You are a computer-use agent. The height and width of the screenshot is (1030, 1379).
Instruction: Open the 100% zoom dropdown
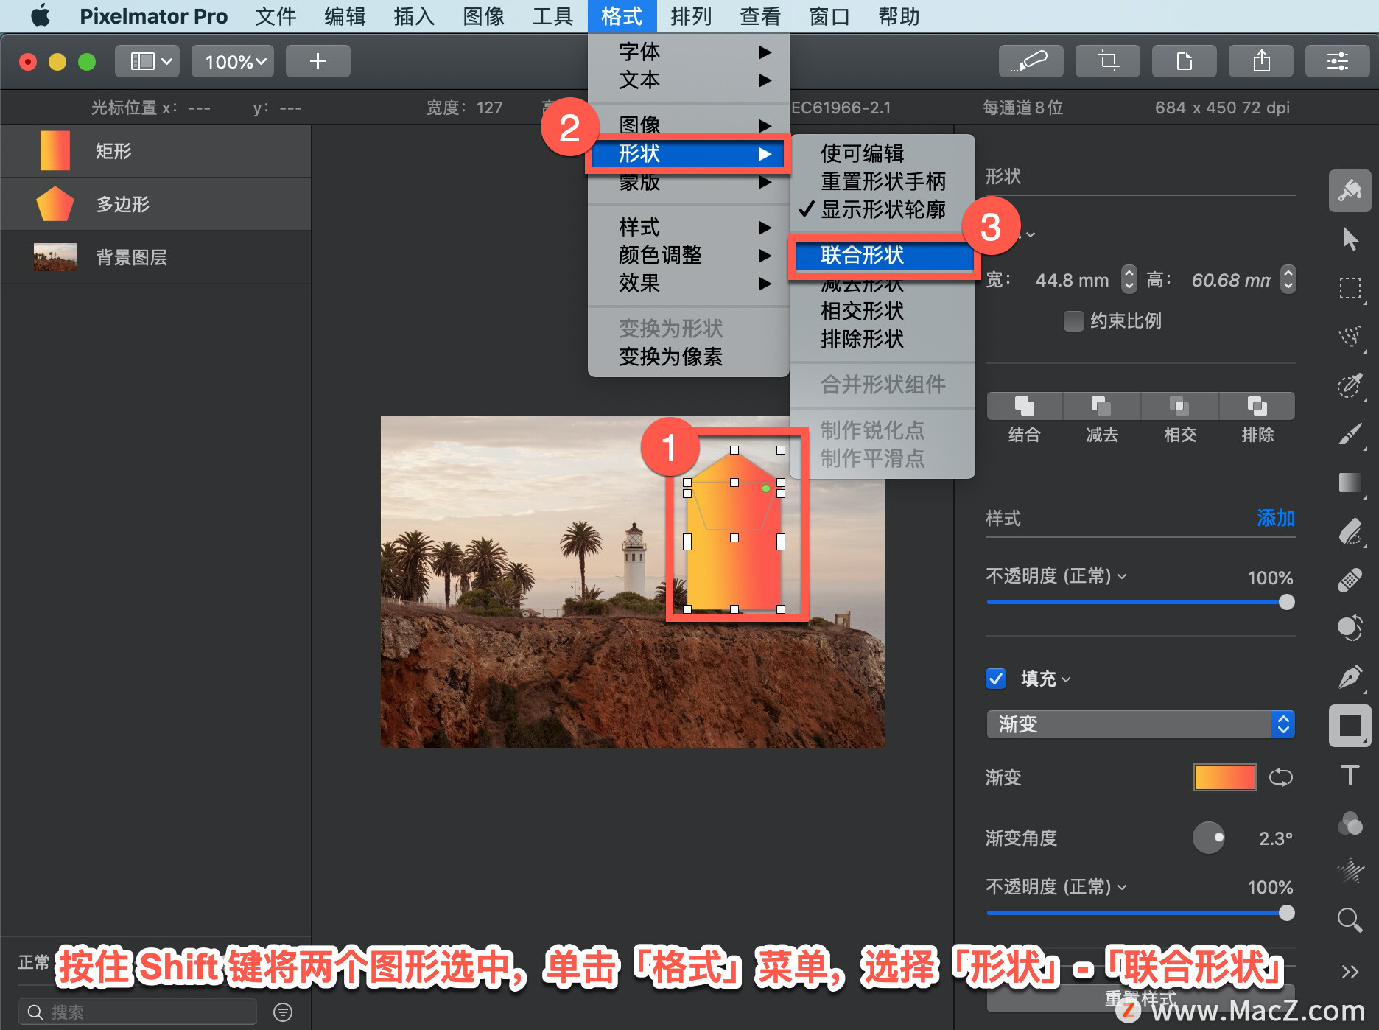233,61
